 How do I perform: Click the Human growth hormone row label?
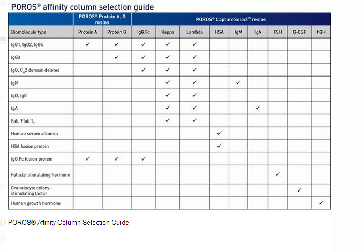pos(35,203)
